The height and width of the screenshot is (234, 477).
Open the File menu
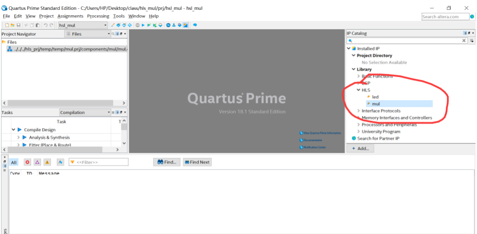pyautogui.click(x=6, y=16)
